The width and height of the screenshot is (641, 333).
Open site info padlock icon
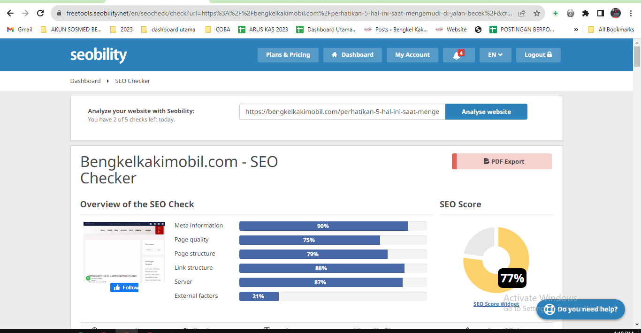click(59, 13)
